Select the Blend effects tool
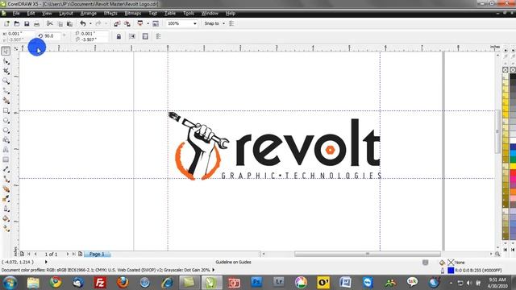Viewport: 516px width, 290px height. pos(6,189)
